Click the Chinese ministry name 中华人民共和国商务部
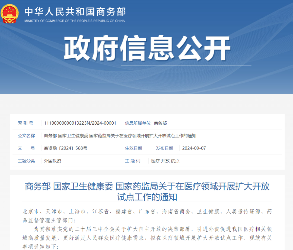 pos(75,11)
